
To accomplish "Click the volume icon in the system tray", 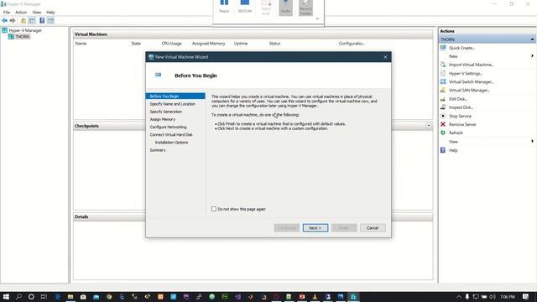I will click(x=493, y=296).
